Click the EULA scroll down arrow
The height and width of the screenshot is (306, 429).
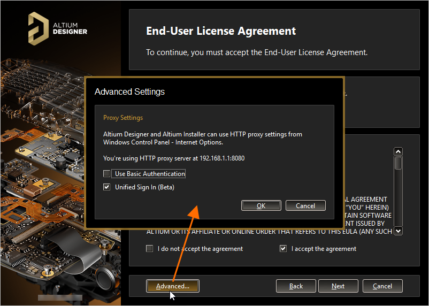point(398,231)
